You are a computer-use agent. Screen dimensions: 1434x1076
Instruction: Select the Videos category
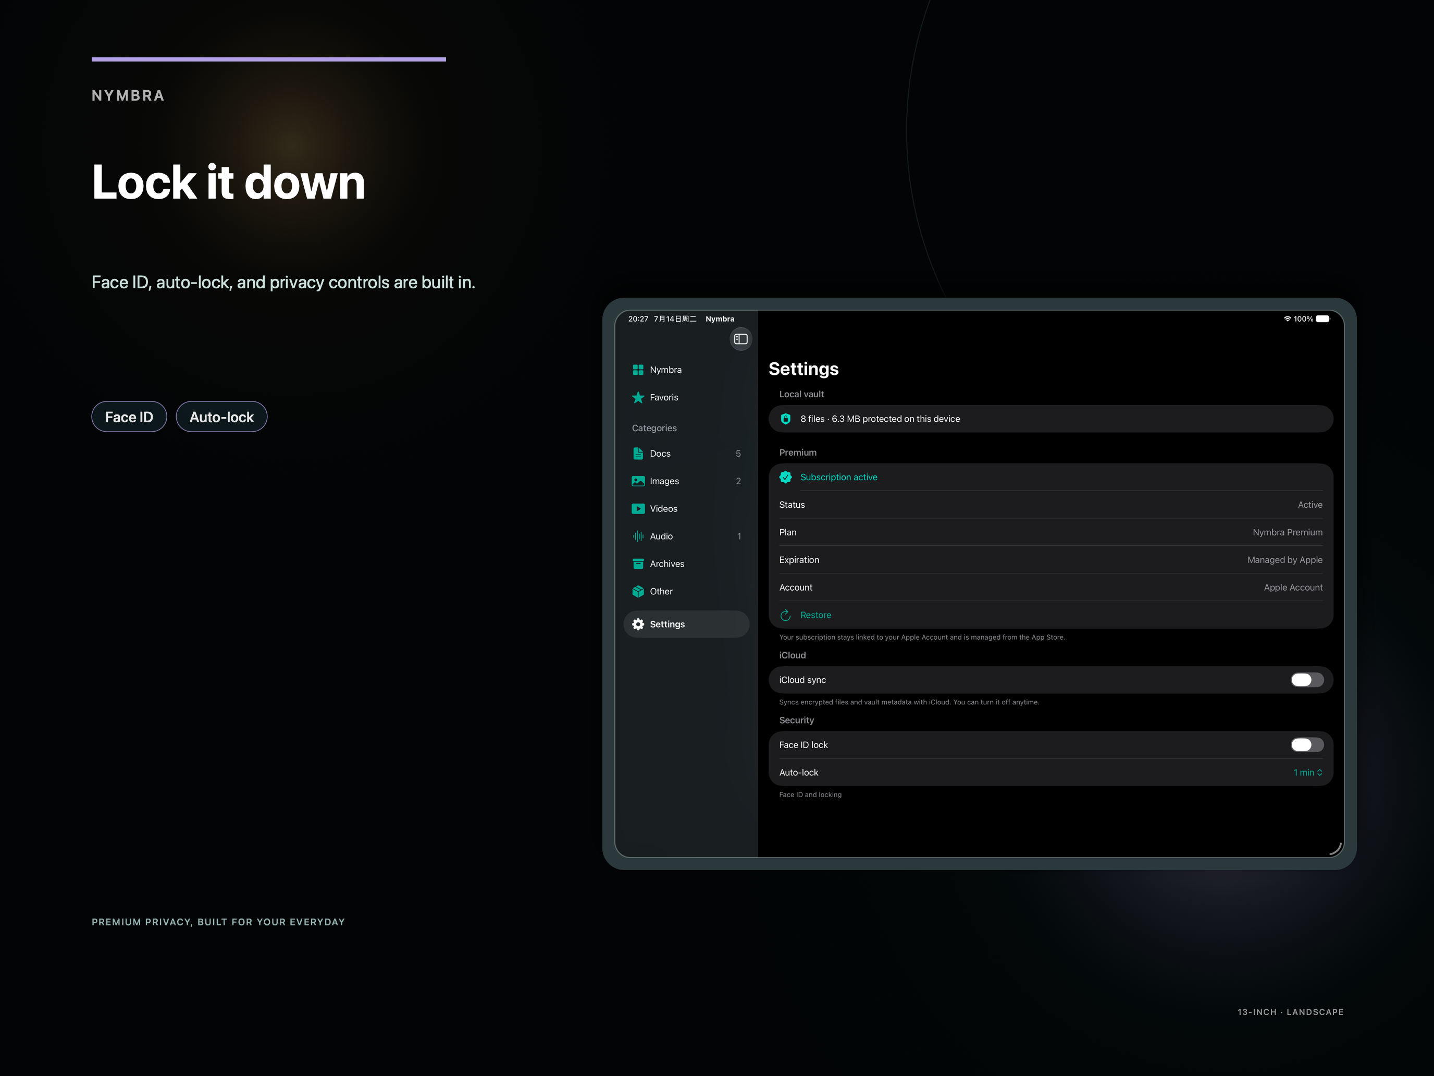point(686,508)
